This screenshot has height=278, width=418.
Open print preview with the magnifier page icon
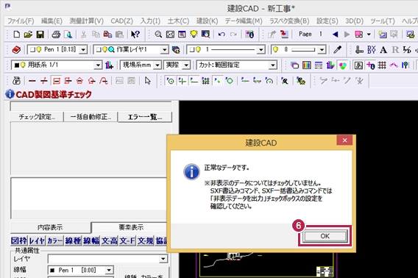[x=68, y=35]
